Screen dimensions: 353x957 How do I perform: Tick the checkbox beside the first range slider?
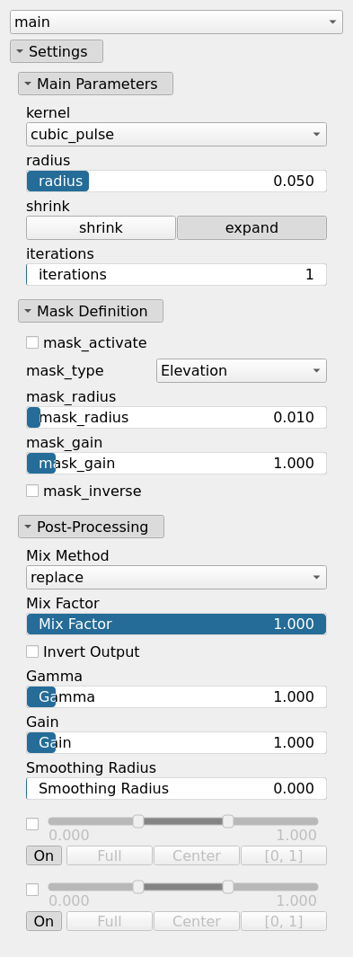(x=32, y=824)
